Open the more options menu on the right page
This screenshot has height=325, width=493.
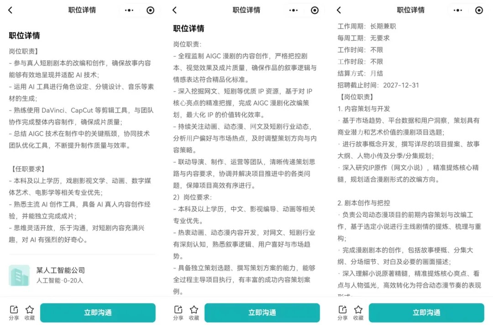[458, 10]
